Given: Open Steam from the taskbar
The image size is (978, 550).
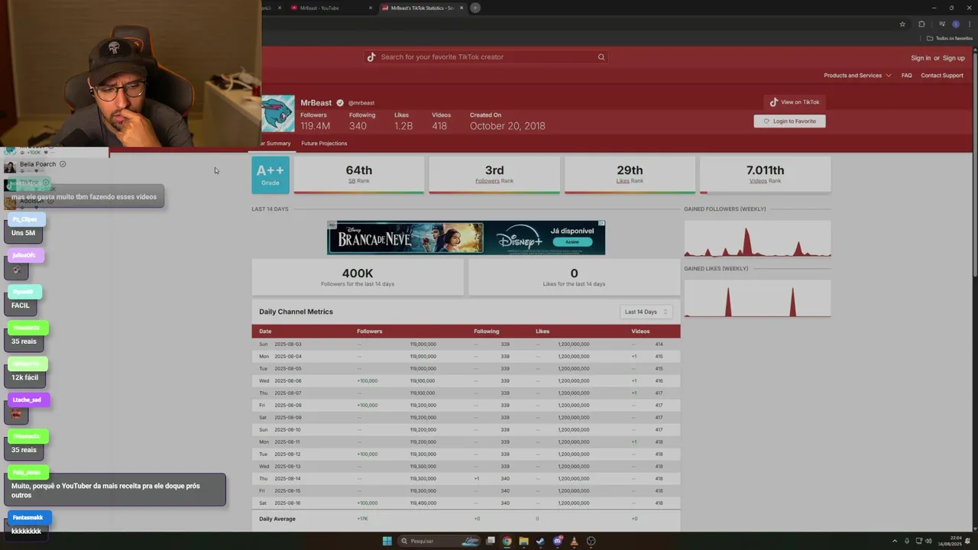Looking at the screenshot, I should [x=540, y=541].
